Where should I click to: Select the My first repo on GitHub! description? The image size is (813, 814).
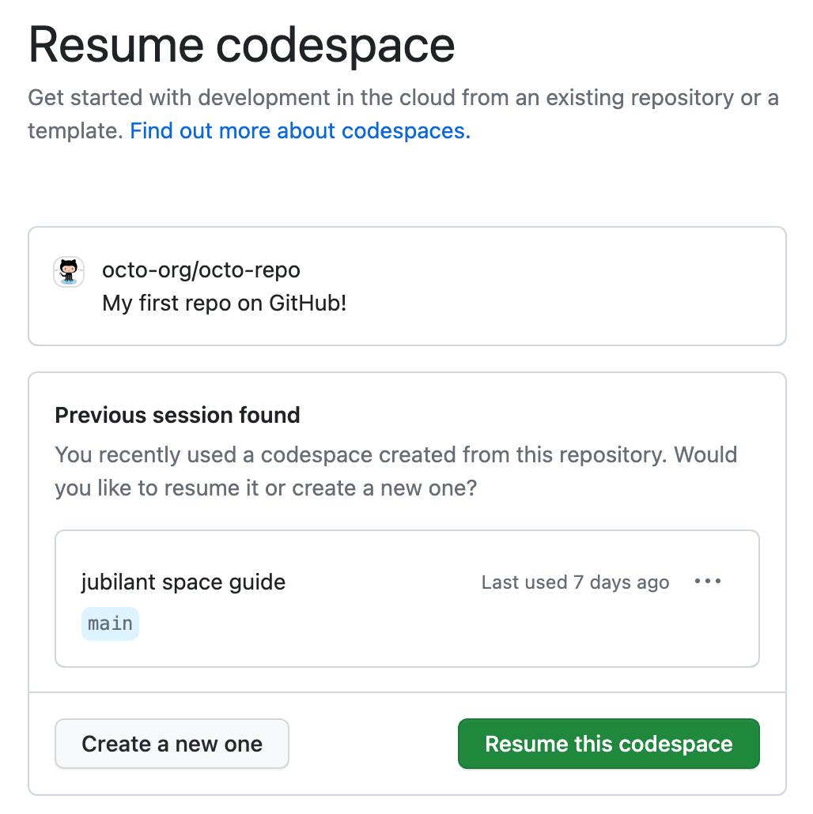point(225,303)
